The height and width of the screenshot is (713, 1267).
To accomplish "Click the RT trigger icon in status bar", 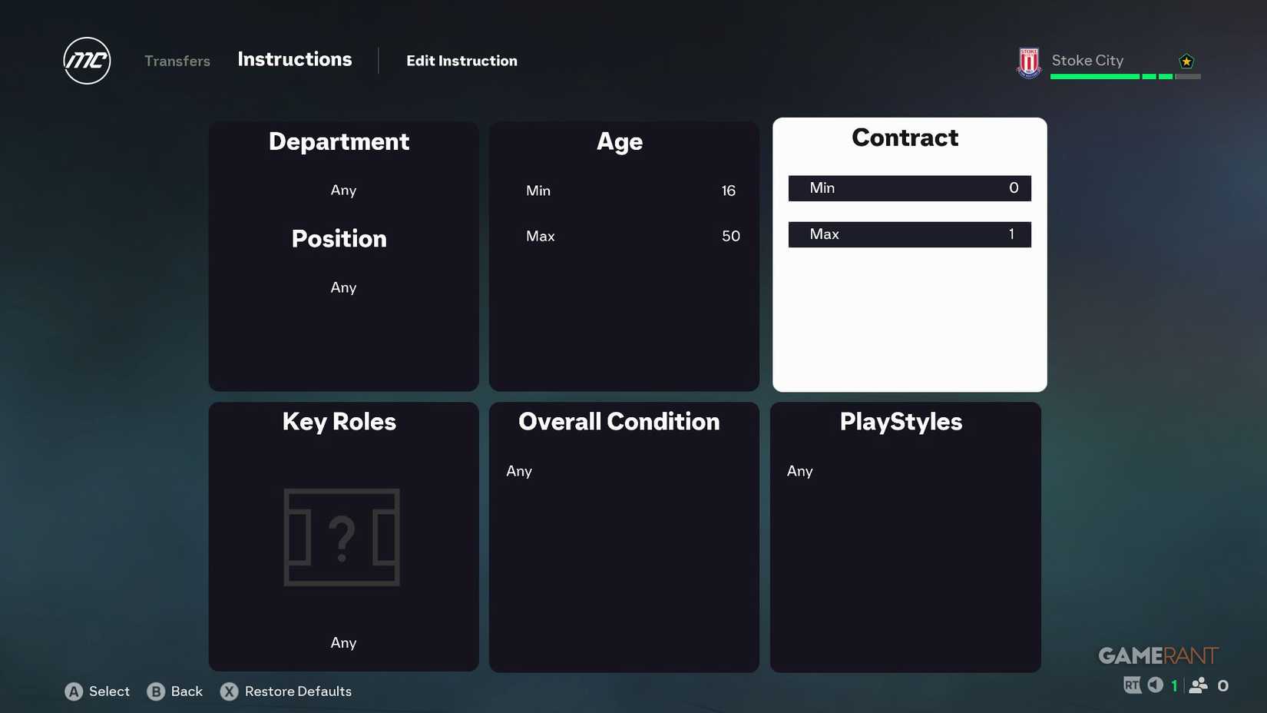I will (x=1132, y=684).
